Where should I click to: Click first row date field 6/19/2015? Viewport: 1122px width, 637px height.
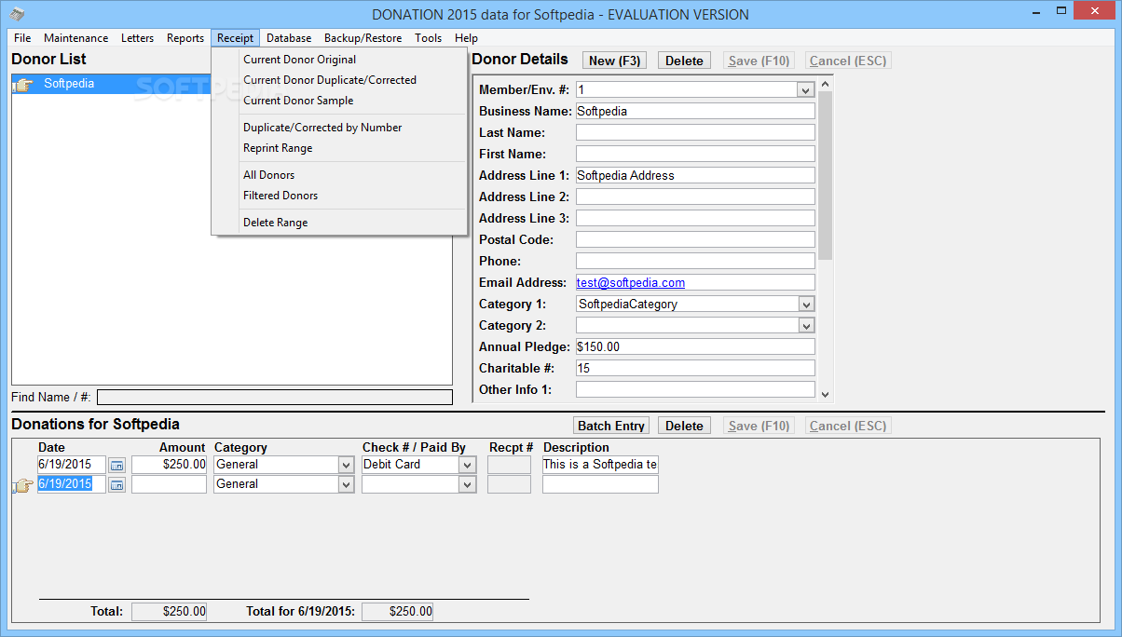pos(72,465)
